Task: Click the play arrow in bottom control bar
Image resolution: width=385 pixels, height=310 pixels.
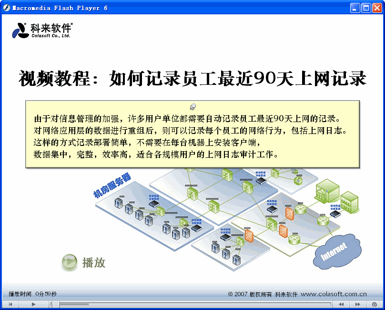Action: pyautogui.click(x=34, y=304)
